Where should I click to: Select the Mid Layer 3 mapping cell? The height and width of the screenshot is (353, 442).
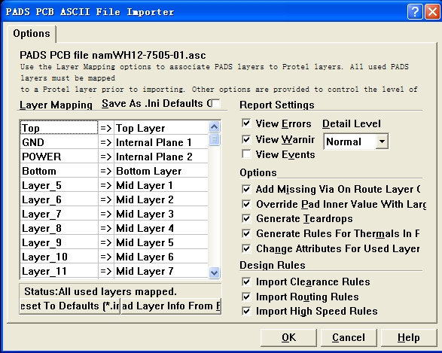(x=161, y=214)
